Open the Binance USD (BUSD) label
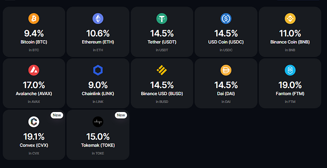Viewport: 327px width, 168px height. click(x=162, y=94)
